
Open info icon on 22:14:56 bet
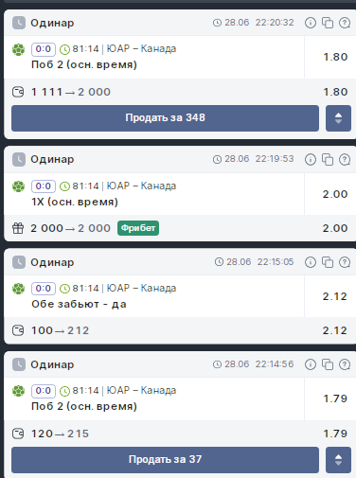[x=311, y=364]
